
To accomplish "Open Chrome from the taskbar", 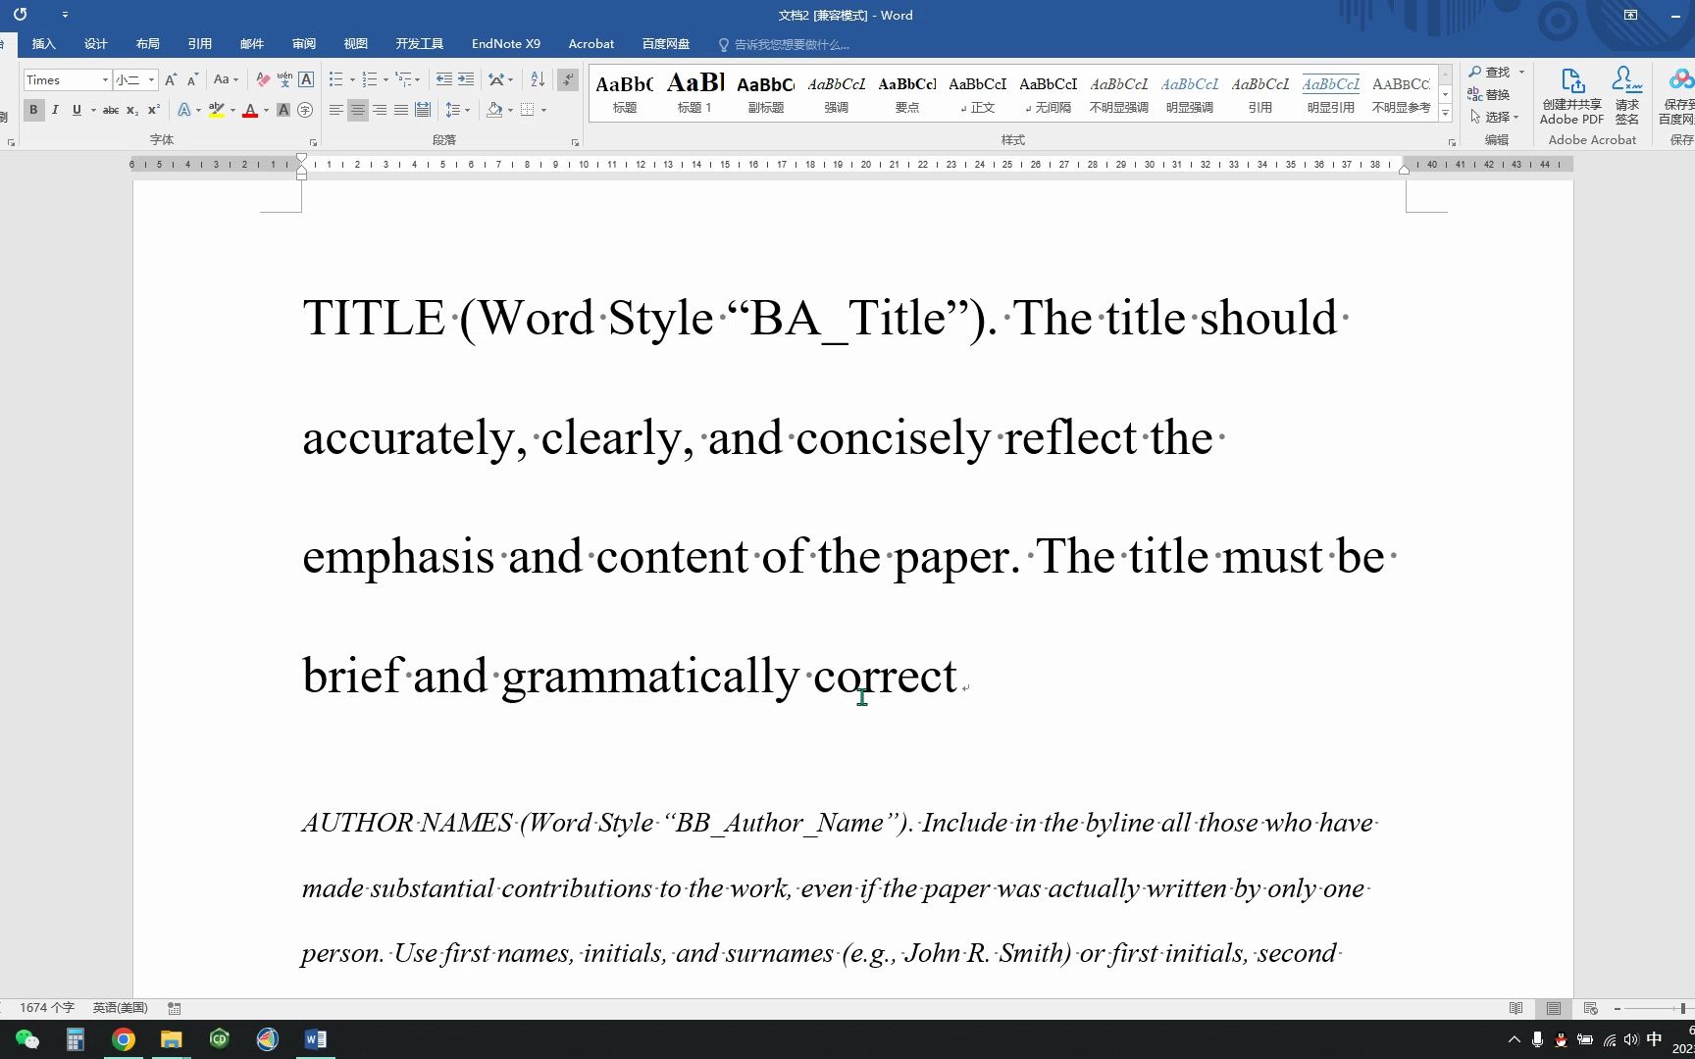I will pos(124,1039).
